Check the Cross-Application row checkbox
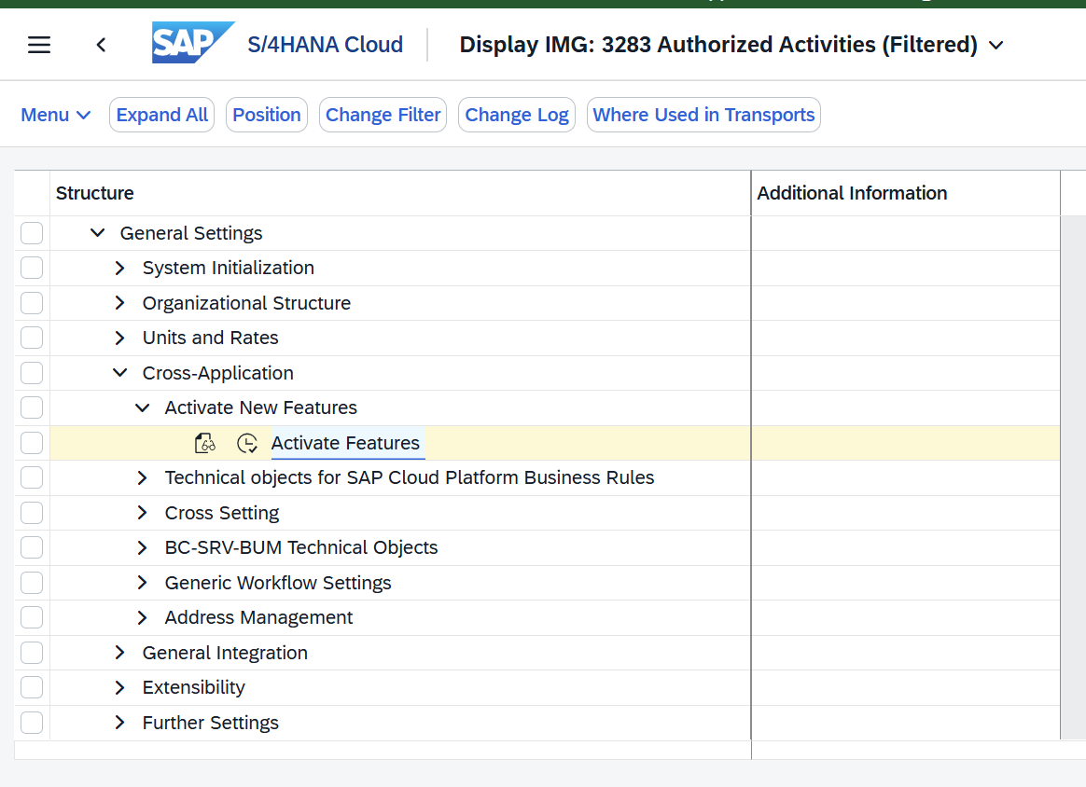 pyautogui.click(x=32, y=373)
